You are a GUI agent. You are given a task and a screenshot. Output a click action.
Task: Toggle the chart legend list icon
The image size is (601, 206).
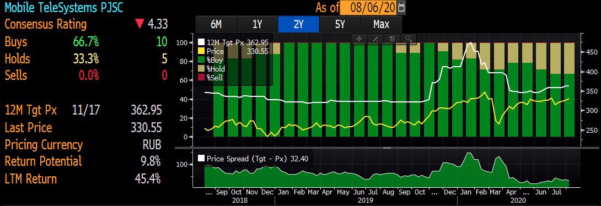tap(392, 39)
